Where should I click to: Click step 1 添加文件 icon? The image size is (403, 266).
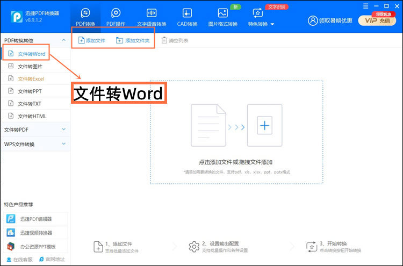point(98,247)
